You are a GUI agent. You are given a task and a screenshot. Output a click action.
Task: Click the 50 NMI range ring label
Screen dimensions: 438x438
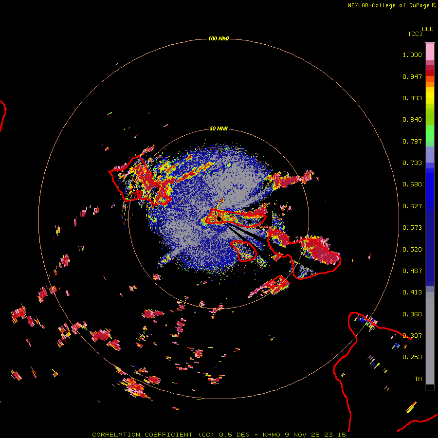[219, 128]
